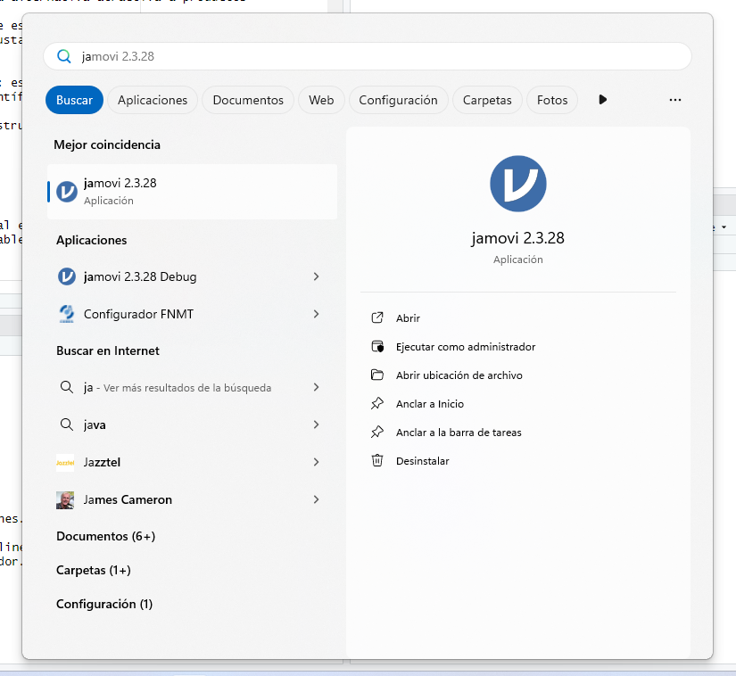Viewport: 736px width, 676px height.
Task: Choose Anclar a la barra de tareas
Action: (x=459, y=432)
